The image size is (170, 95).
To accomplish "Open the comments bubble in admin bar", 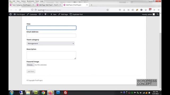I will (x=46, y=14).
